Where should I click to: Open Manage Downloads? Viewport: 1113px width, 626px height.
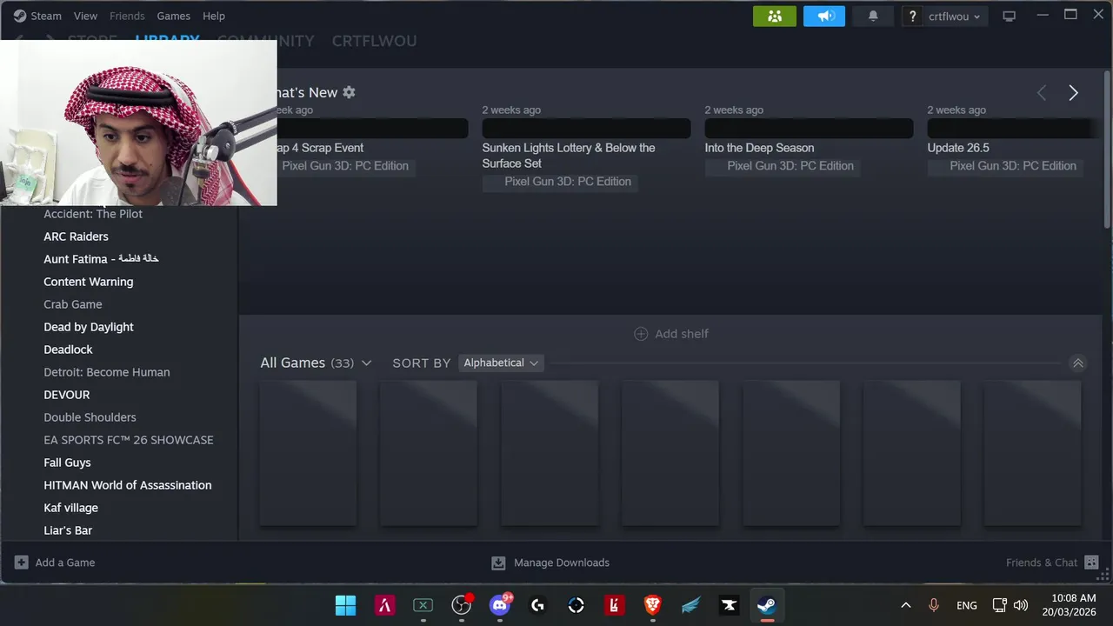tap(550, 563)
